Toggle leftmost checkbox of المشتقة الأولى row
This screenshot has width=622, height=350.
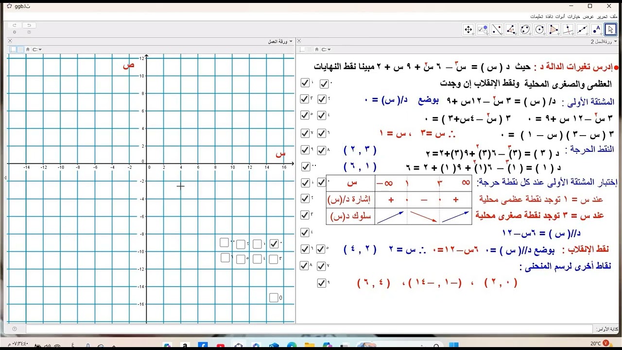305,99
